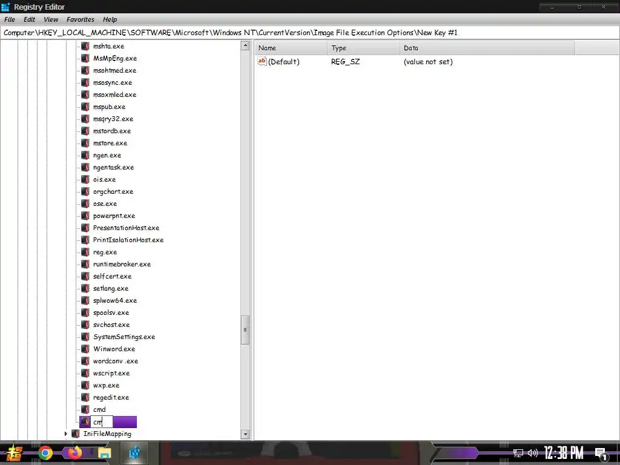620x465 pixels.
Task: Launch Google Chrome from taskbar
Action: [x=45, y=453]
